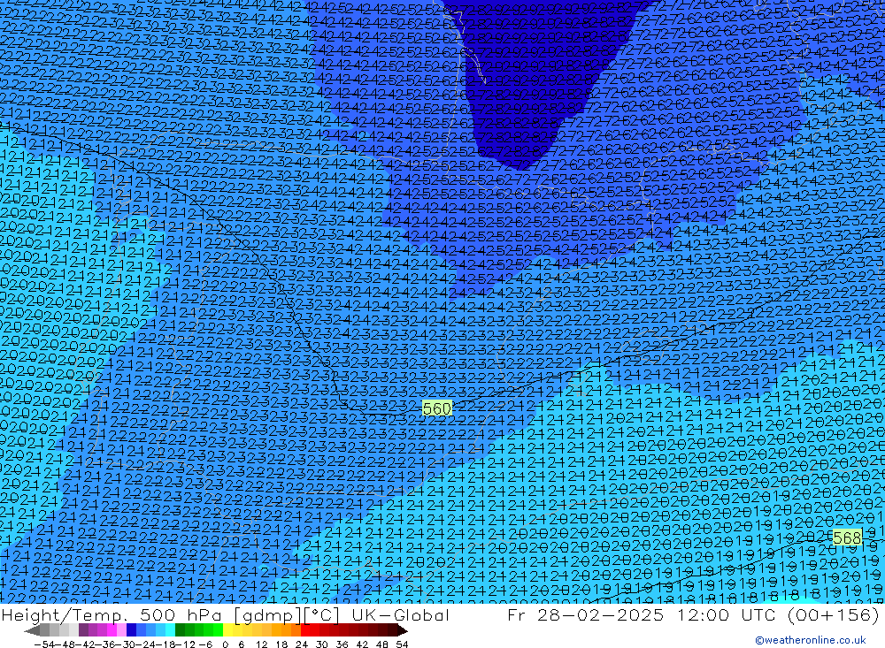Click the 36 value on the legend scale
The image size is (885, 648).
pos(342,644)
